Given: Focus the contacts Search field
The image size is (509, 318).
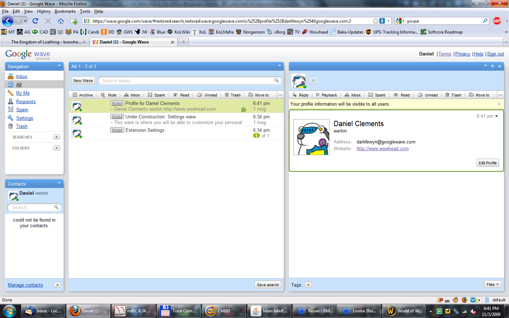Looking at the screenshot, I should coord(34,207).
